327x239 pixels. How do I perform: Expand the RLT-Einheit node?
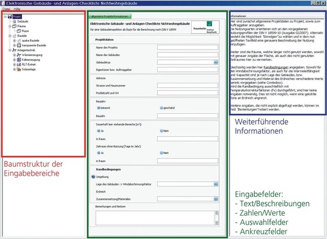tap(14, 65)
